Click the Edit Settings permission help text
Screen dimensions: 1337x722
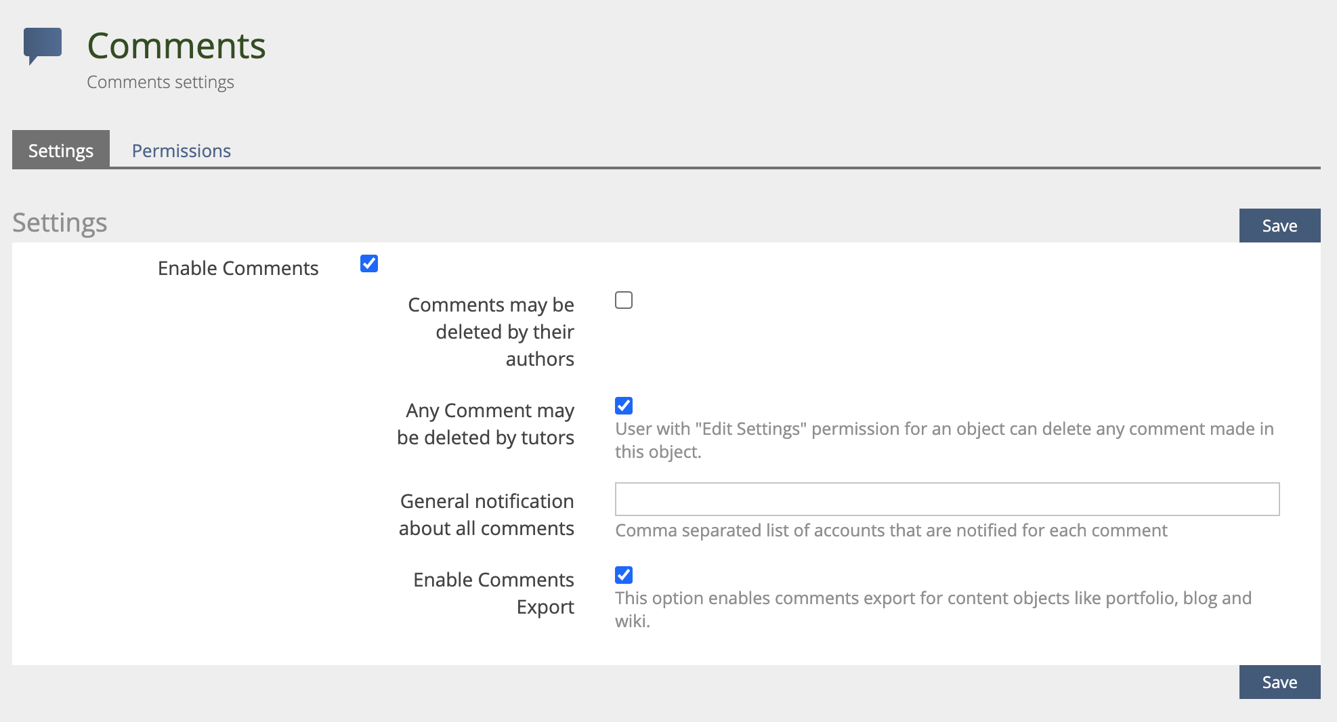[943, 440]
